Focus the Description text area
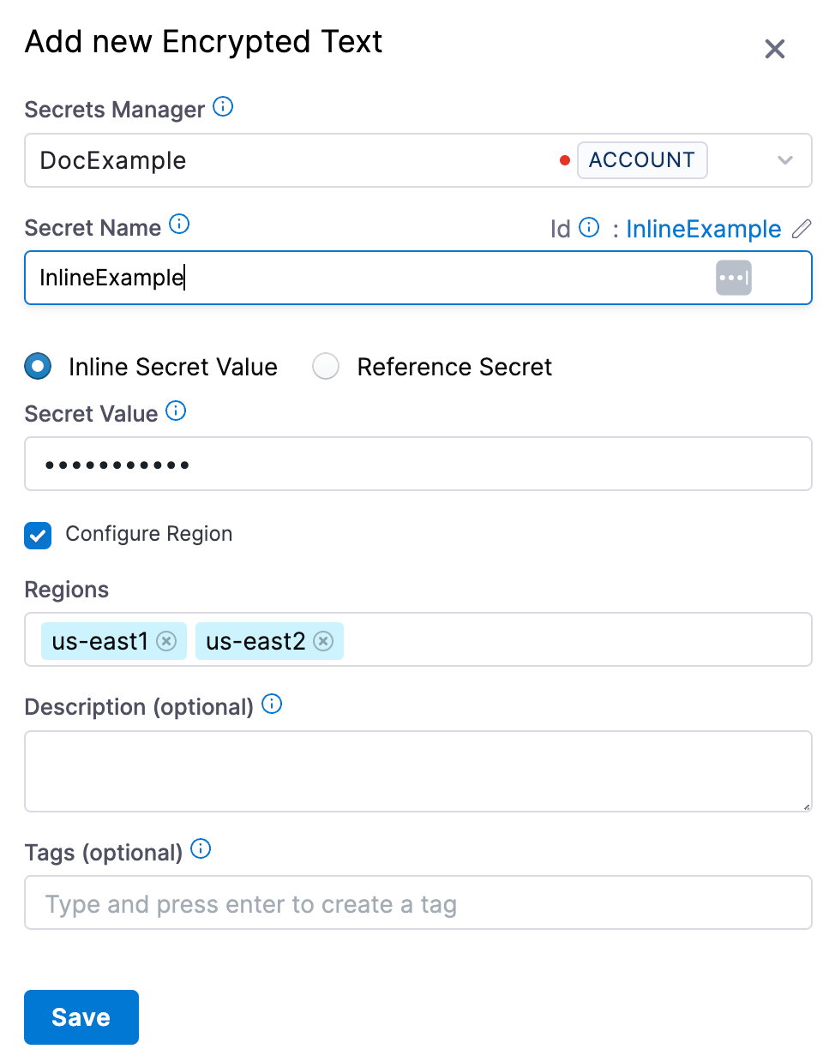 pyautogui.click(x=418, y=770)
